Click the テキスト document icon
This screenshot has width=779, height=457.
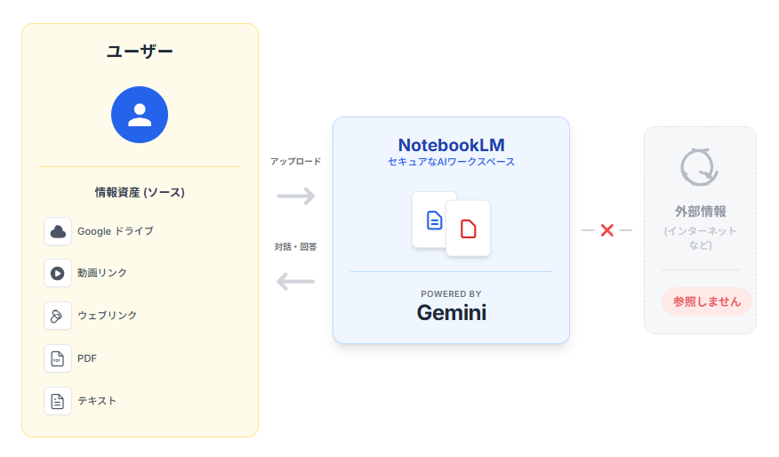[58, 401]
